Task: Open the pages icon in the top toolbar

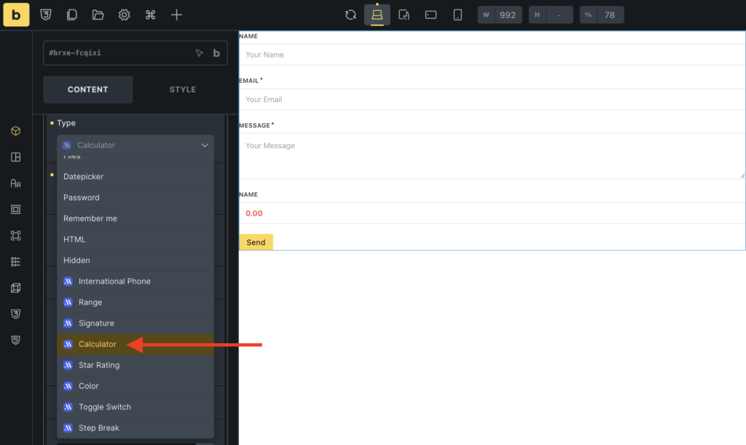Action: pyautogui.click(x=72, y=15)
